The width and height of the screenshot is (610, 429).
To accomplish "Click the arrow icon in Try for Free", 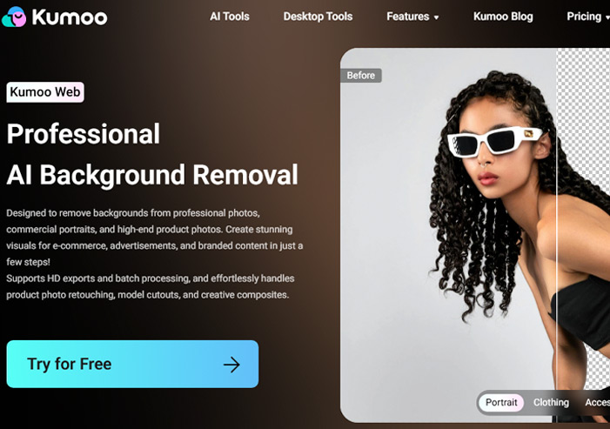I will [231, 365].
